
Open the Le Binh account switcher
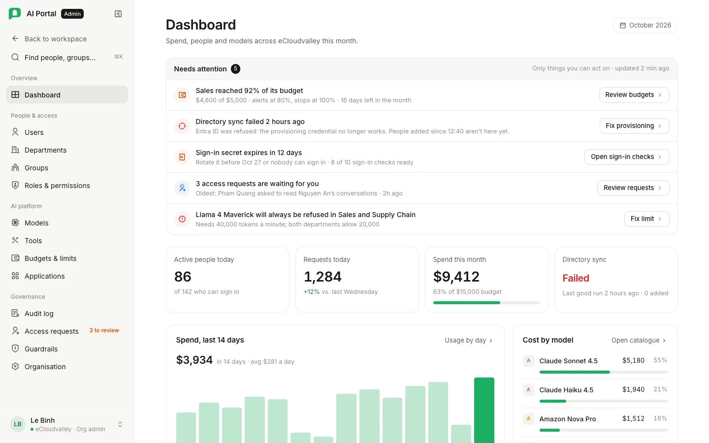coord(67,424)
